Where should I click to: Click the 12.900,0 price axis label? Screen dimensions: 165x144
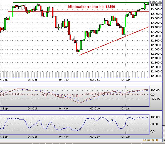tap(156, 36)
